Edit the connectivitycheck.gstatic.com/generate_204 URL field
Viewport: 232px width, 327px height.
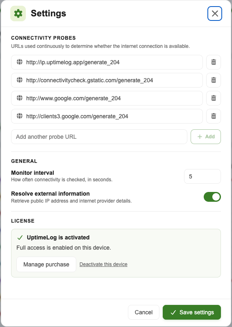tap(107, 80)
